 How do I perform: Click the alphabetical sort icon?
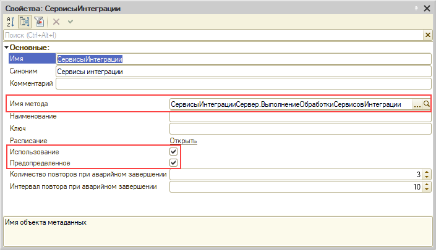[x=9, y=21]
